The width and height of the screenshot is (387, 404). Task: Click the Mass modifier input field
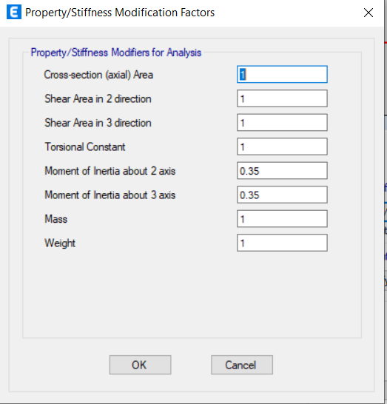pyautogui.click(x=282, y=219)
